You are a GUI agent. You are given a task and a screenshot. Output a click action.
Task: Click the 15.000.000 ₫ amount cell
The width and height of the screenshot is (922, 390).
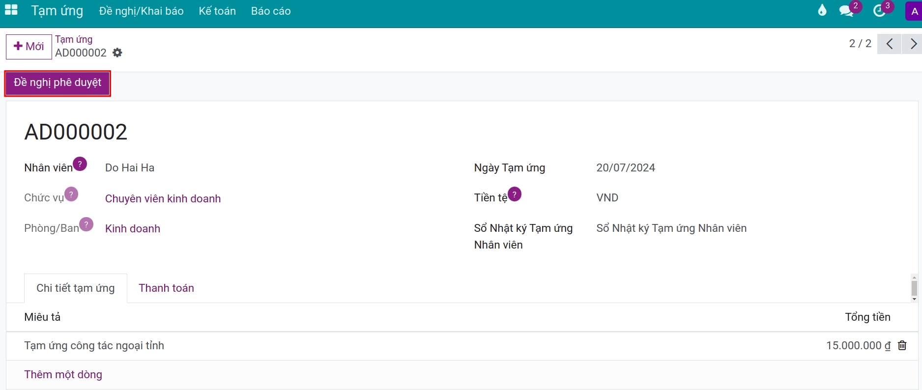click(858, 346)
